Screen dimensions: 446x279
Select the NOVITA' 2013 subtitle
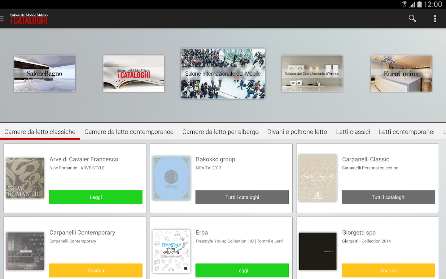209,168
